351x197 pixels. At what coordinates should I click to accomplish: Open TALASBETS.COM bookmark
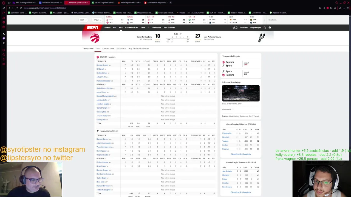196,13
